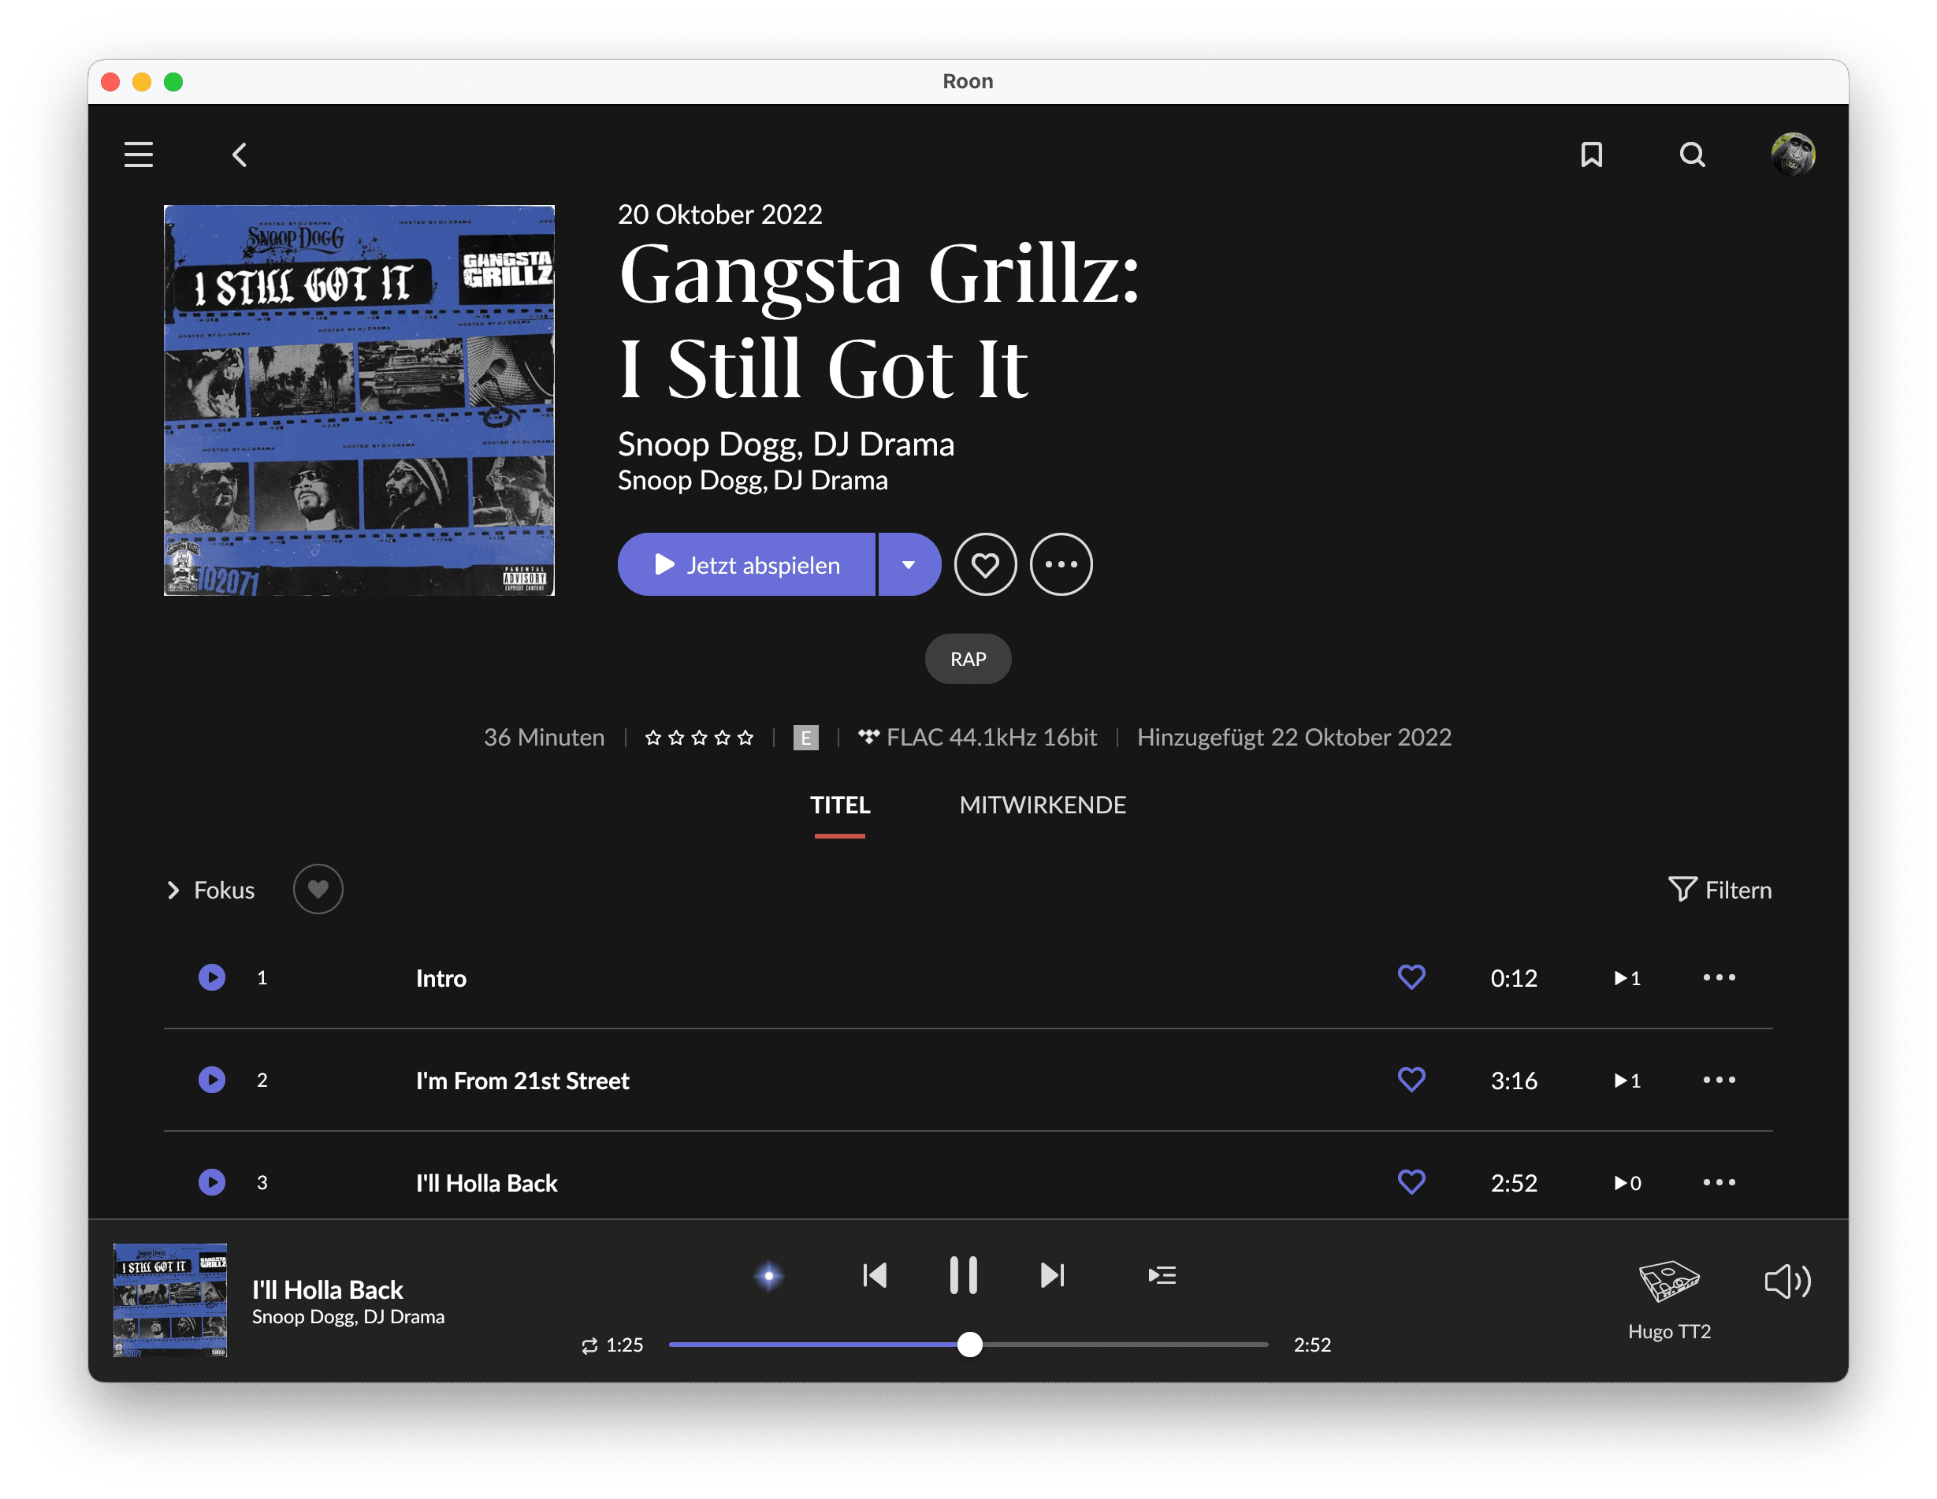Open search with the magnifier icon
Image resolution: width=1937 pixels, height=1499 pixels.
[1691, 154]
